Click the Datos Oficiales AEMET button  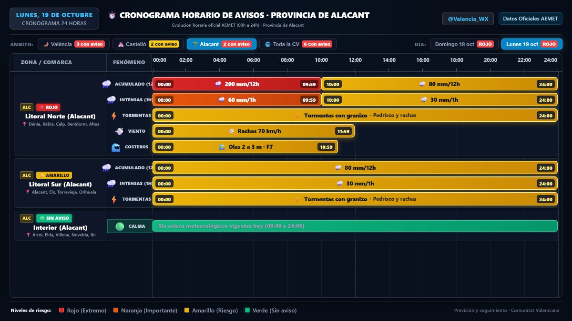[531, 19]
